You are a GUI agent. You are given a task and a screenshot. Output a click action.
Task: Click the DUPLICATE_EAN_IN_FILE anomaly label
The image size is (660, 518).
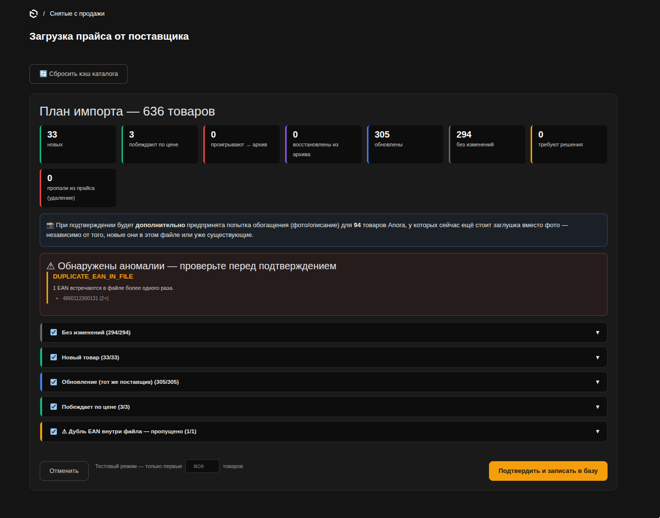click(x=93, y=277)
